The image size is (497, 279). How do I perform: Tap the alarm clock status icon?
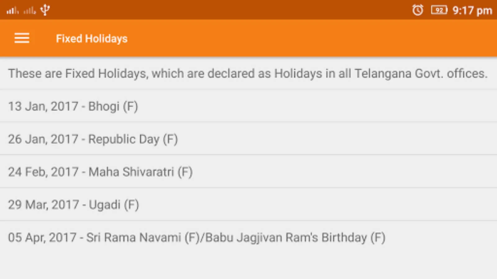[417, 10]
